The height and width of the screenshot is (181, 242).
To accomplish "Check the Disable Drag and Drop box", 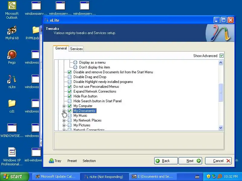I will (x=70, y=77).
